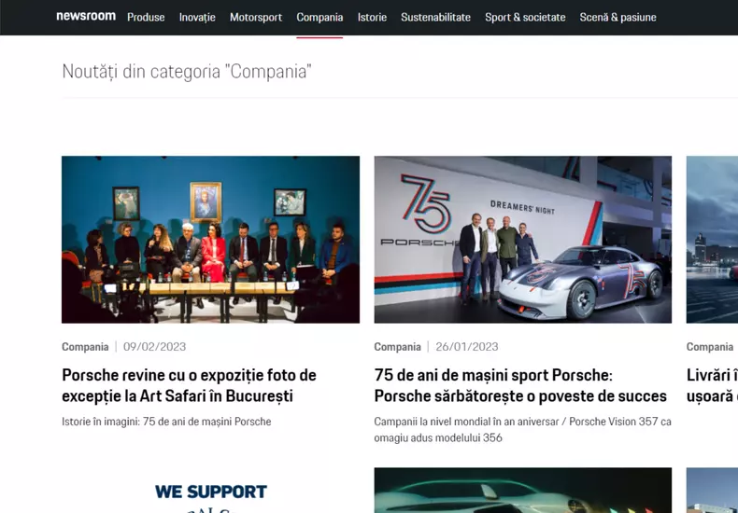This screenshot has width=738, height=513.
Task: Click the subtitle Istorie în imagini text
Action: point(166,422)
